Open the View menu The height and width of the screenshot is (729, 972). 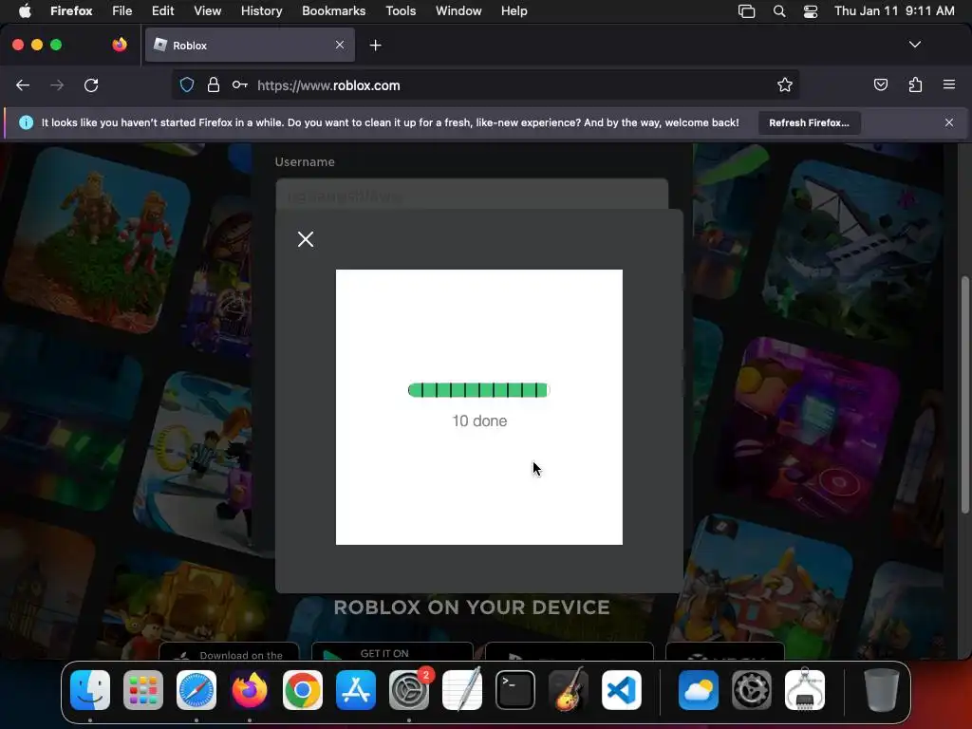207,10
